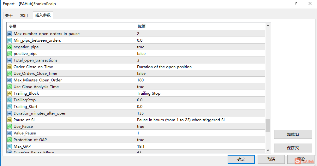Click the 确定 button
Viewport: 317px width, 166px height.
[x=241, y=159]
